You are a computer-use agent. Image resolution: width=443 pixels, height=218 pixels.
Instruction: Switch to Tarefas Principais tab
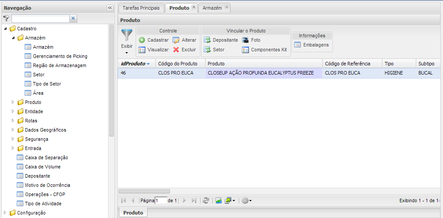click(141, 8)
